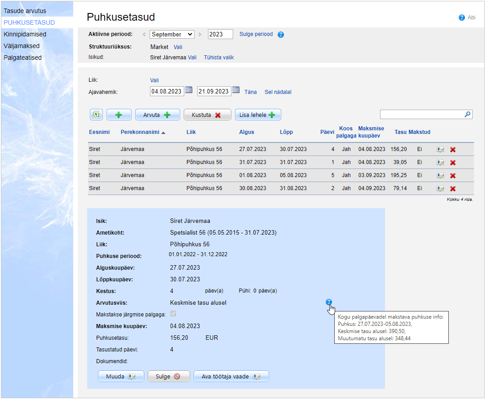487x400 pixels.
Task: Open Kinnipidamised in the sidebar
Action: [x=25, y=34]
